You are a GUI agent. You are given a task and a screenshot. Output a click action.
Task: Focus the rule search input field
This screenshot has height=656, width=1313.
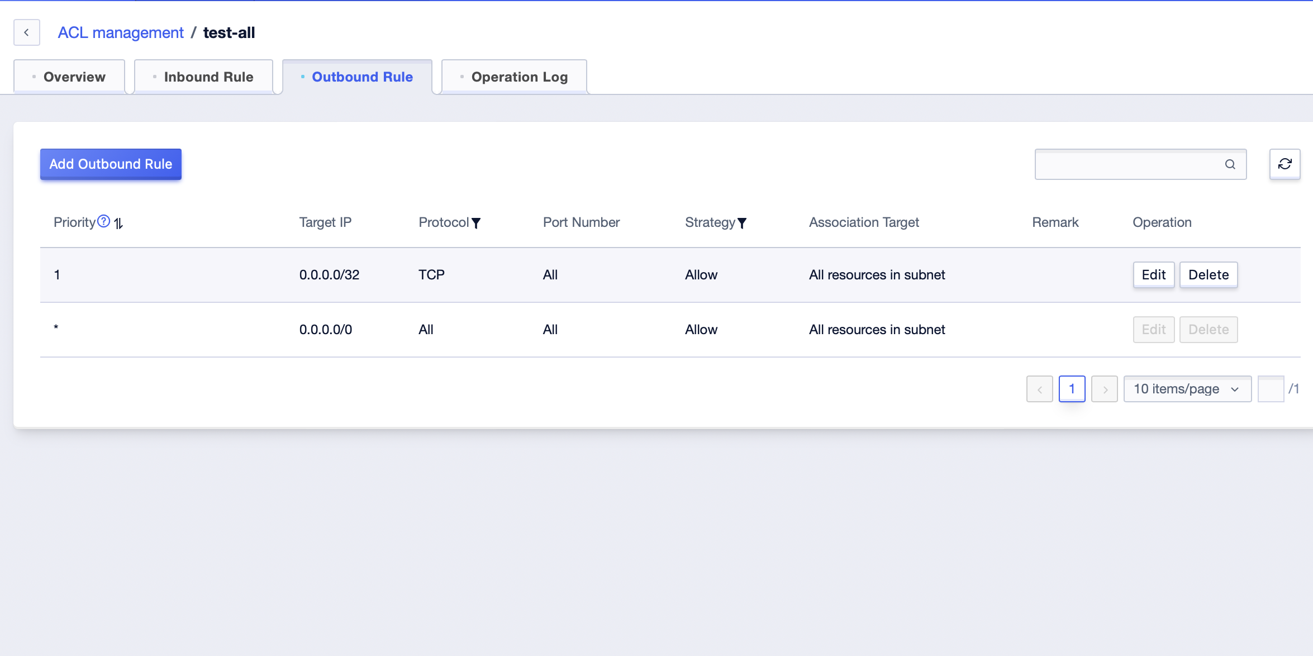(x=1140, y=164)
